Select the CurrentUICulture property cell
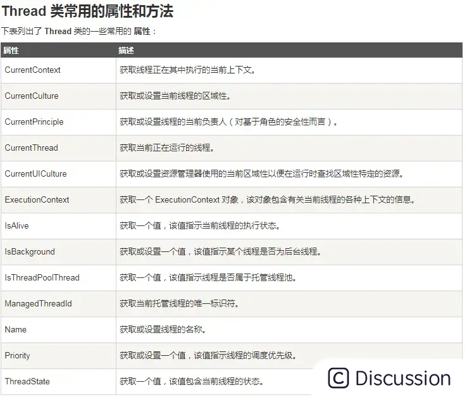The height and width of the screenshot is (397, 467). coord(58,174)
